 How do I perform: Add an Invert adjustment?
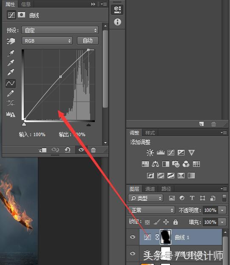[x=150, y=175]
